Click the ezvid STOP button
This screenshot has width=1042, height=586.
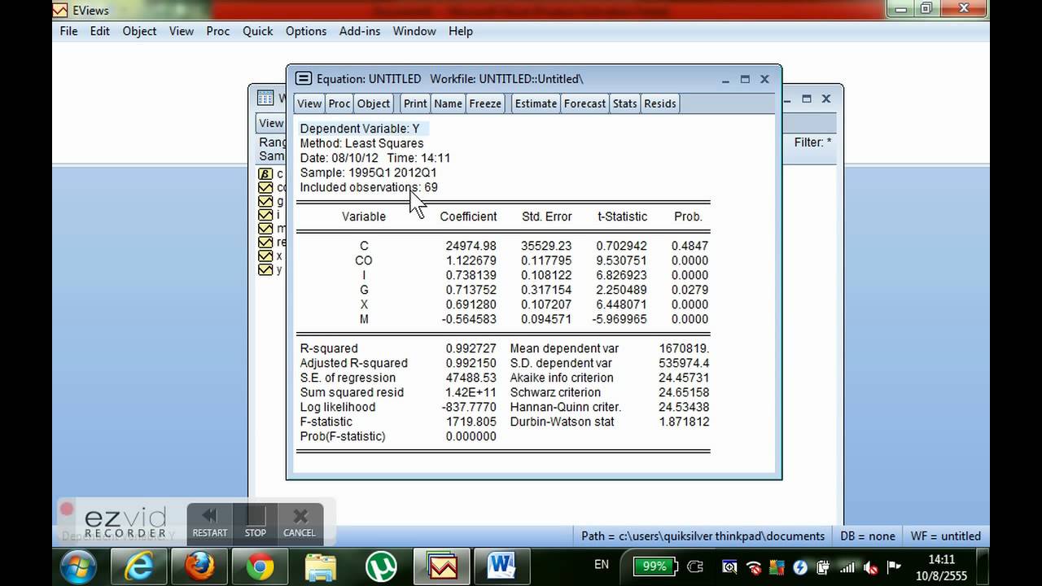[x=256, y=523]
